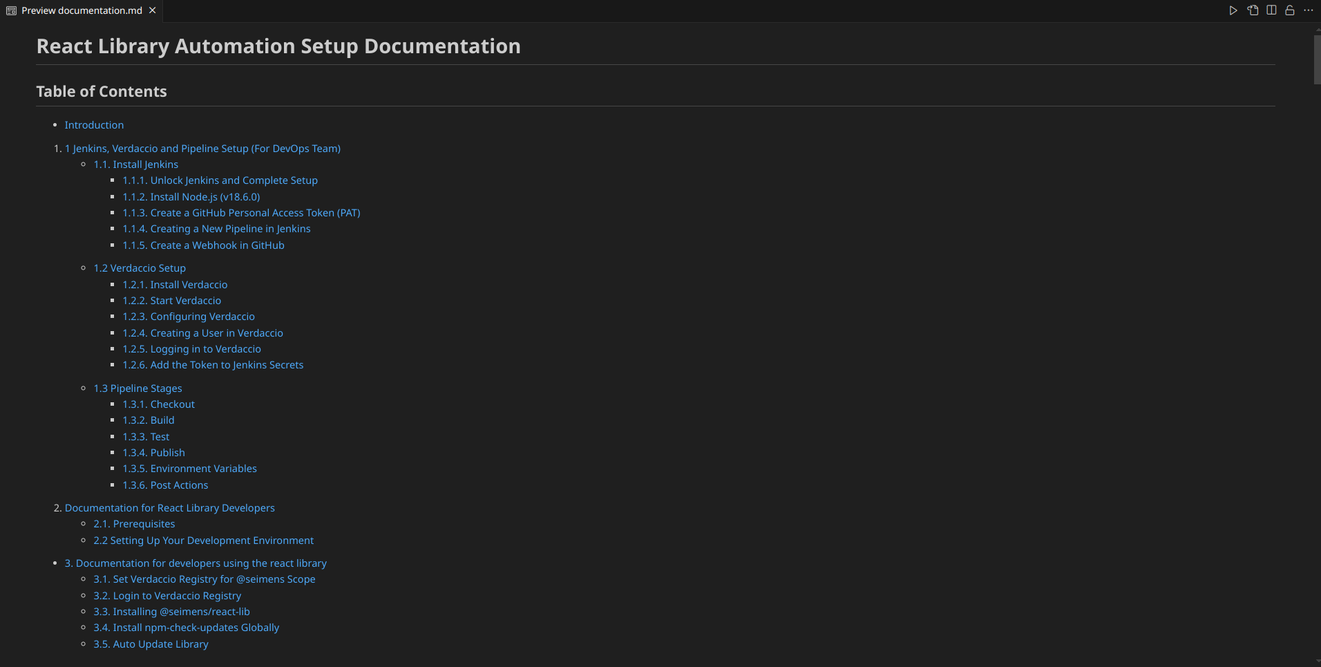Open 1.3.2. Build
Viewport: 1321px width, 667px height.
point(149,420)
